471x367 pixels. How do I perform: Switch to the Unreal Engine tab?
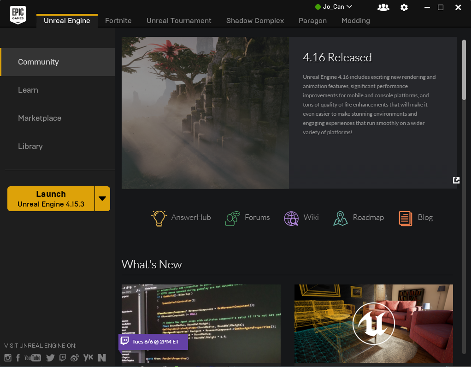pyautogui.click(x=67, y=21)
